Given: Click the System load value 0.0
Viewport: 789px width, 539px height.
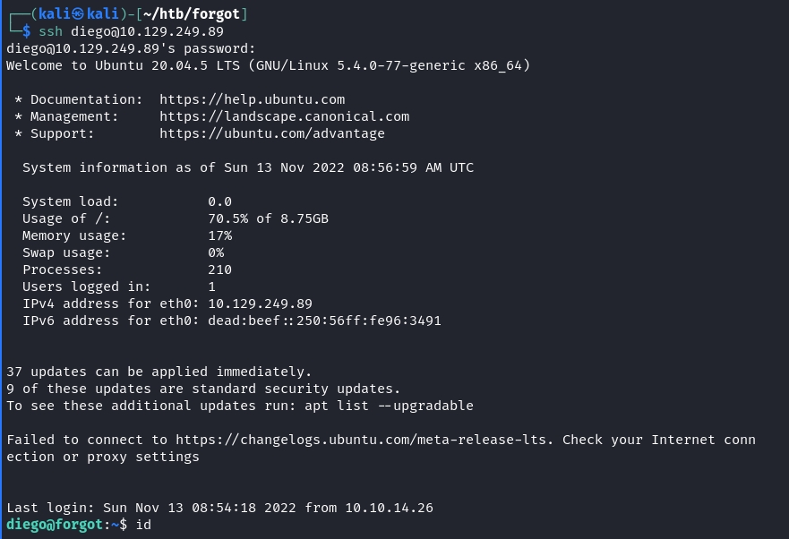Looking at the screenshot, I should (219, 201).
